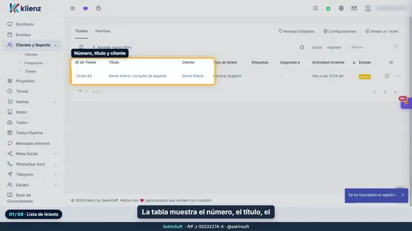Expand the Telegram menu chevron
This screenshot has width=412, height=231.
tap(55, 175)
